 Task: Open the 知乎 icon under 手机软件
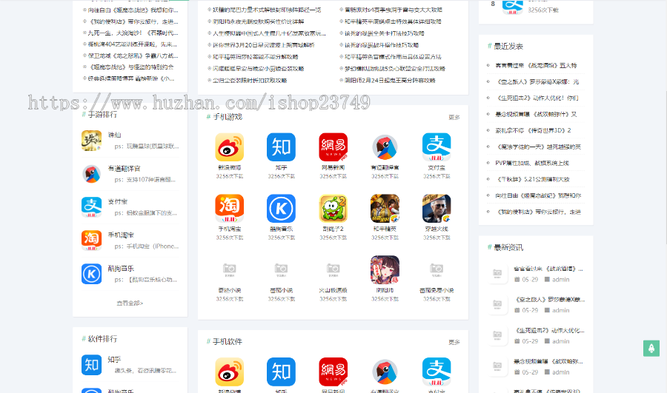pos(281,372)
